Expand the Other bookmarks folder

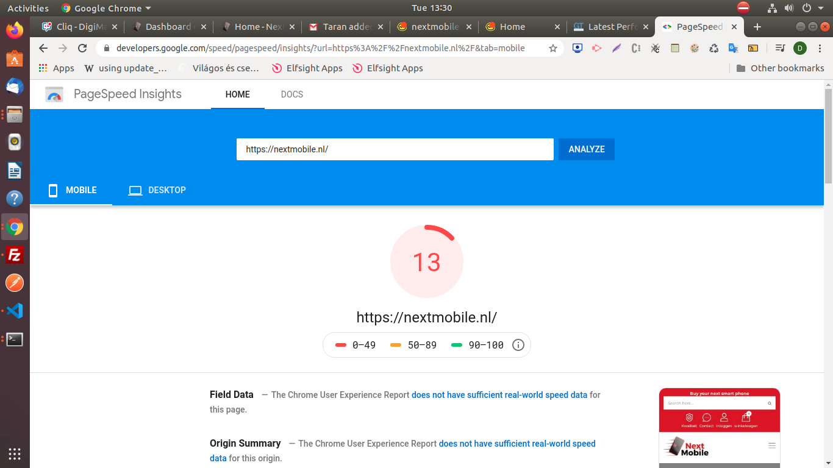[x=780, y=68]
